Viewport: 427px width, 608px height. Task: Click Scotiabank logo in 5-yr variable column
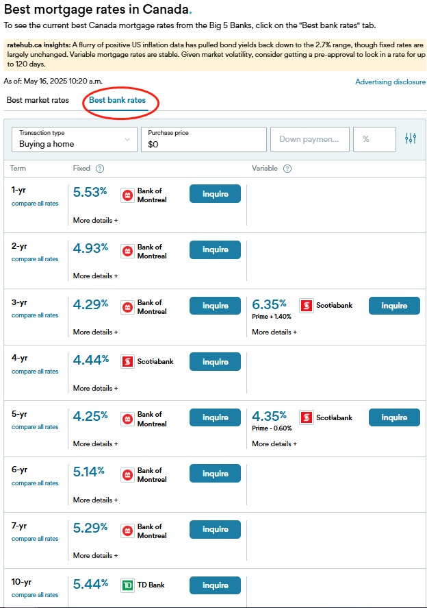(x=306, y=417)
